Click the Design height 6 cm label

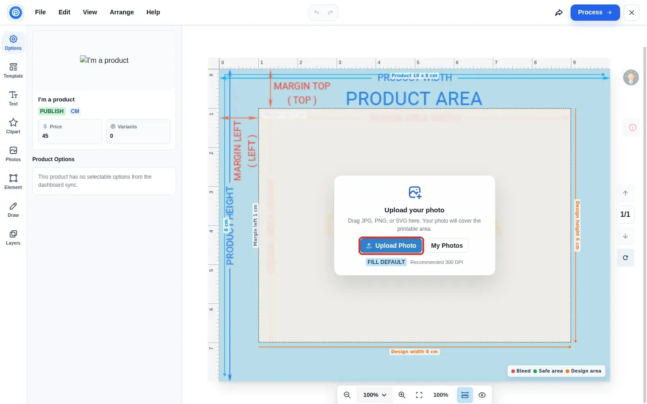pyautogui.click(x=578, y=225)
